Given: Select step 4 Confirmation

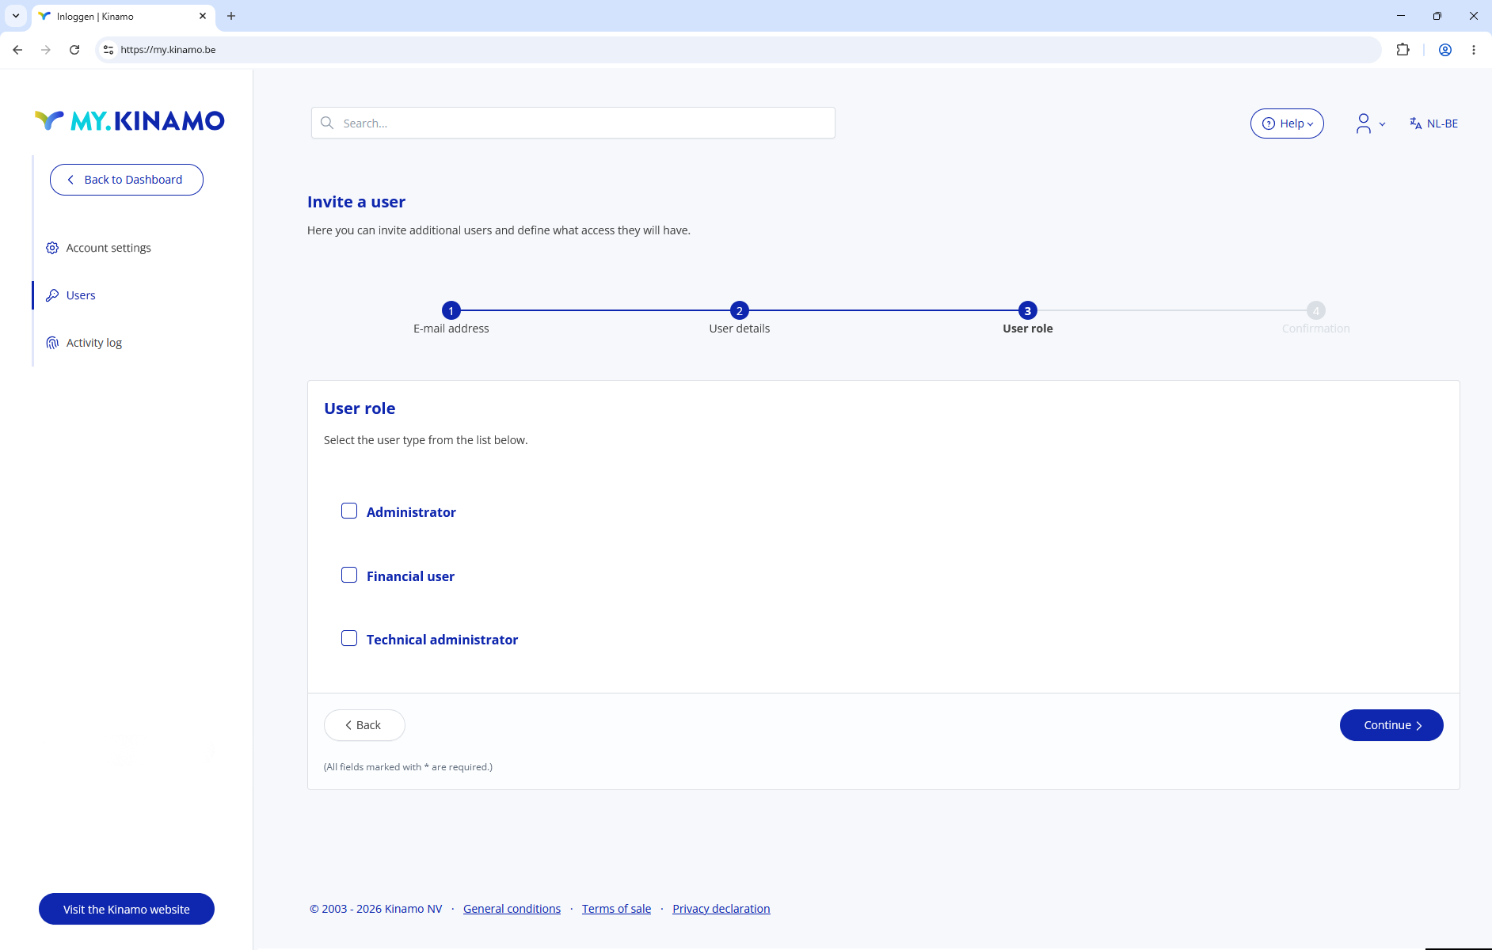Looking at the screenshot, I should click(x=1316, y=310).
